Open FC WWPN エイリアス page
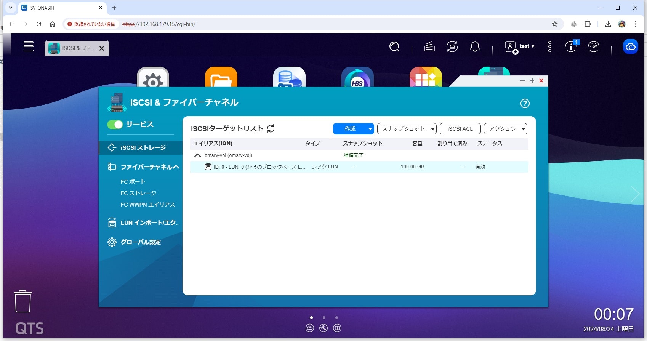 148,205
